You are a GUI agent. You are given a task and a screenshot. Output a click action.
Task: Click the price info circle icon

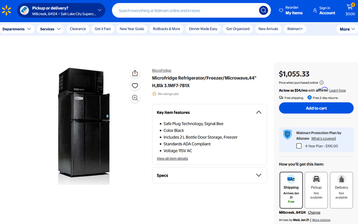(x=321, y=83)
